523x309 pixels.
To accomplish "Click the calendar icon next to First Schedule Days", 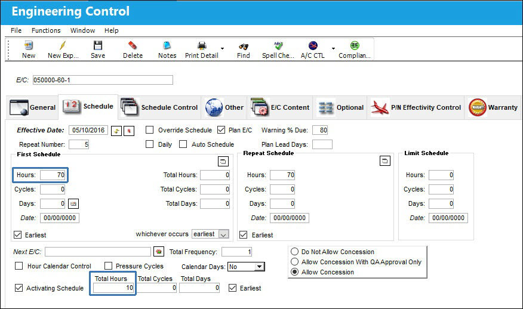I will click(x=73, y=203).
